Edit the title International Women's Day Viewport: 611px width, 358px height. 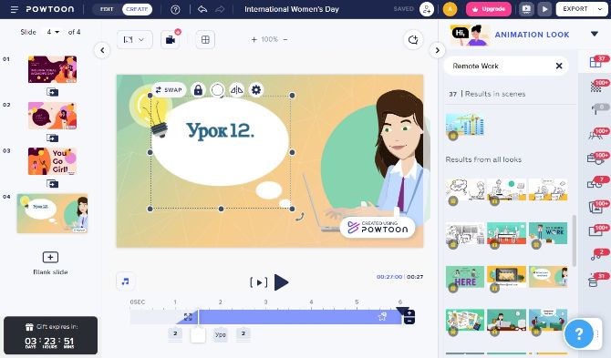point(292,9)
